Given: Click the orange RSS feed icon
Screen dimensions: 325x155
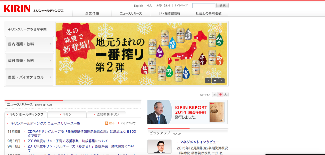Looking at the screenshot, I should coord(107,123).
